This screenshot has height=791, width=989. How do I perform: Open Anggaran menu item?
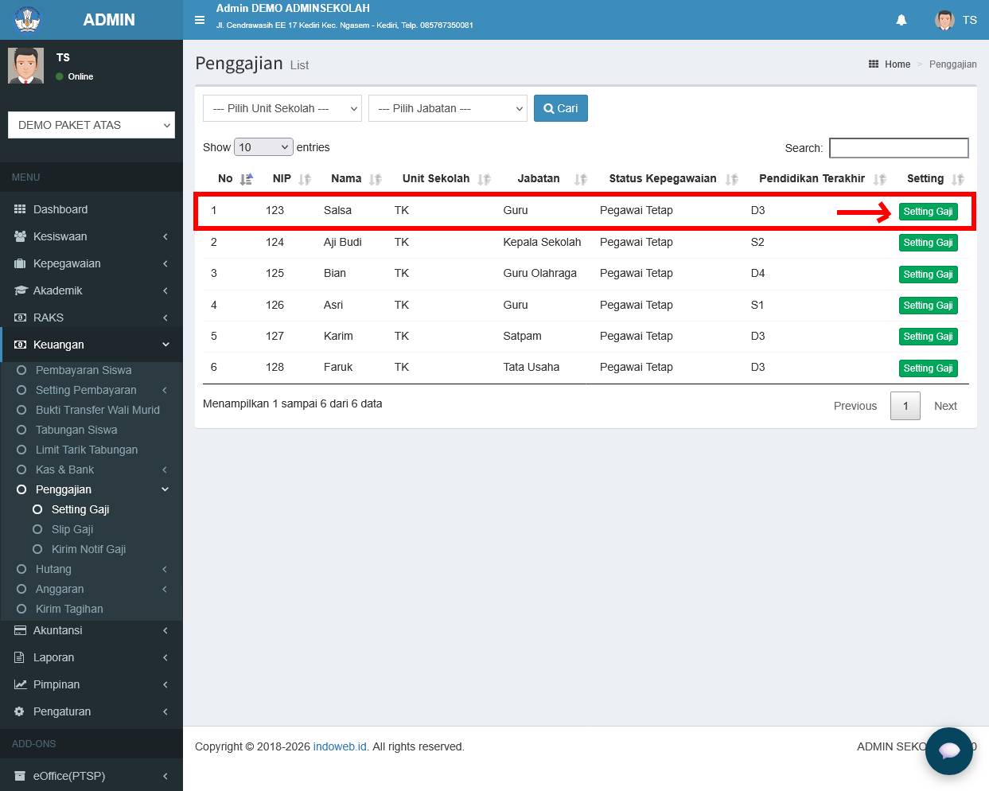60,589
